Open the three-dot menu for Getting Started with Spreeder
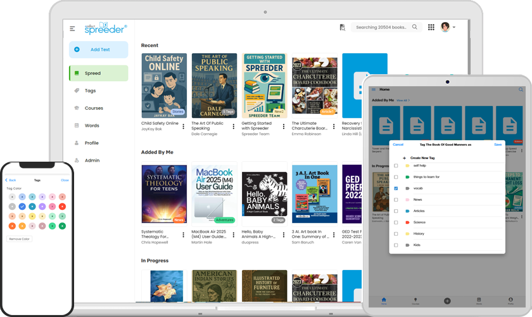This screenshot has height=317, width=532. point(284,126)
